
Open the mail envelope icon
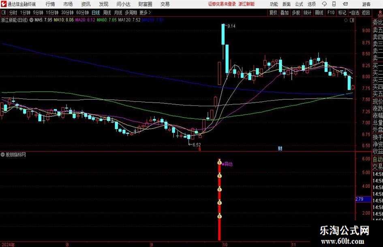345,4
